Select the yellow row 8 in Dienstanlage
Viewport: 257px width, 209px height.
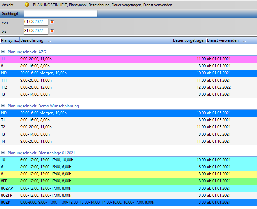pos(101,174)
